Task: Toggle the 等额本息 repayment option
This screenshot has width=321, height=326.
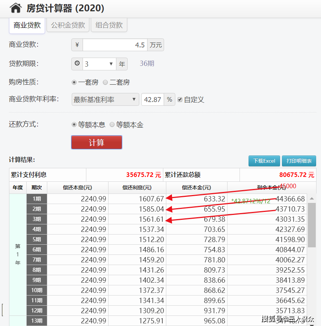Action: tap(74, 125)
